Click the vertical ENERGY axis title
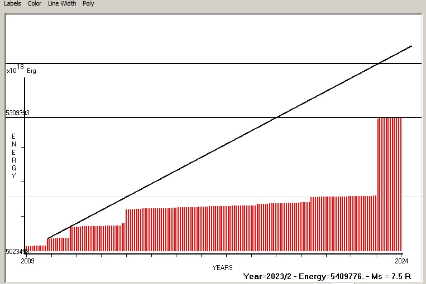This screenshot has height=284, width=426. tap(14, 156)
